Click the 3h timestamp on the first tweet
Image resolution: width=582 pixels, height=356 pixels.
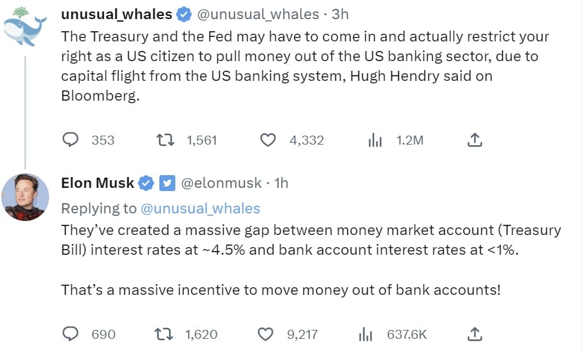pos(340,14)
